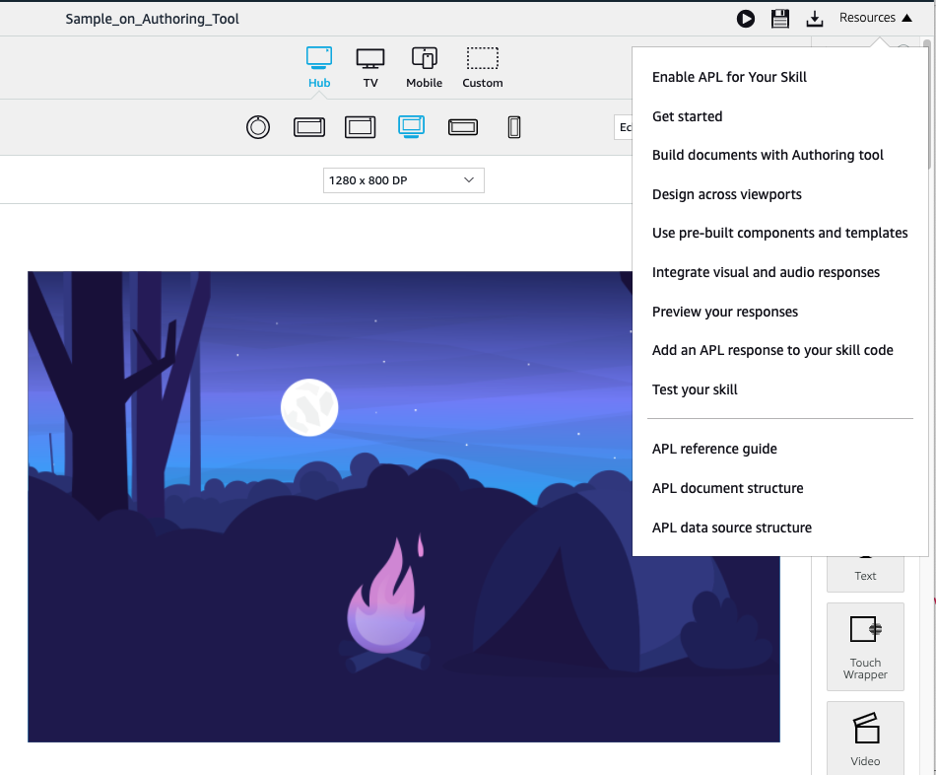936x775 pixels.
Task: Select the Hub device category
Action: [319, 67]
